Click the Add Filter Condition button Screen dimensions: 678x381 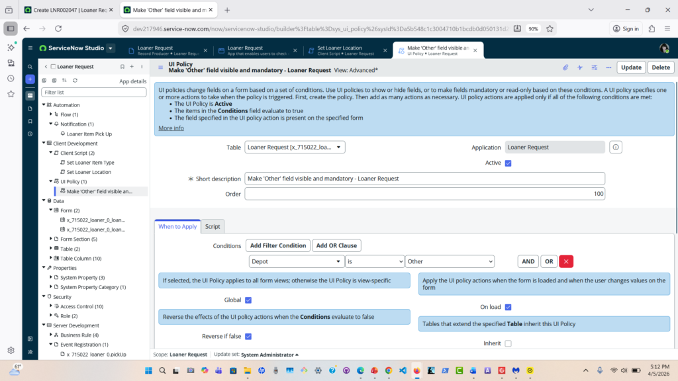pos(278,245)
